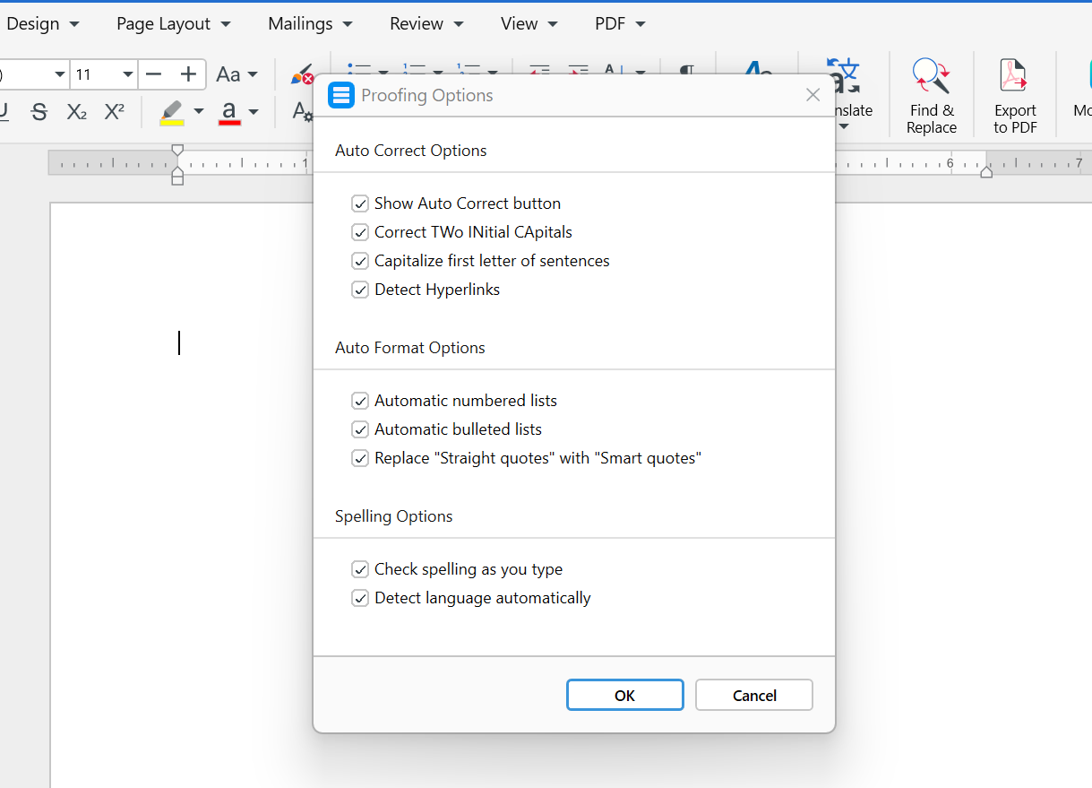The height and width of the screenshot is (788, 1092).
Task: Open the font size 11 dropdown
Action: pyautogui.click(x=127, y=74)
